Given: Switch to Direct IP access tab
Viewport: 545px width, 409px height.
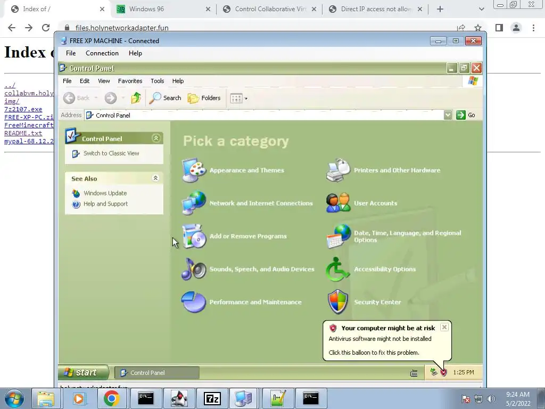Looking at the screenshot, I should coord(376,9).
